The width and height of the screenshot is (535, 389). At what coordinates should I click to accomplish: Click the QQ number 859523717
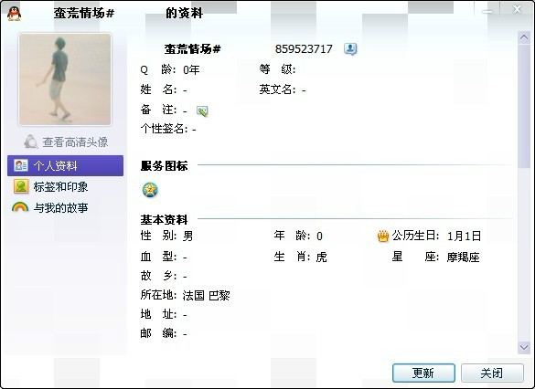(304, 49)
